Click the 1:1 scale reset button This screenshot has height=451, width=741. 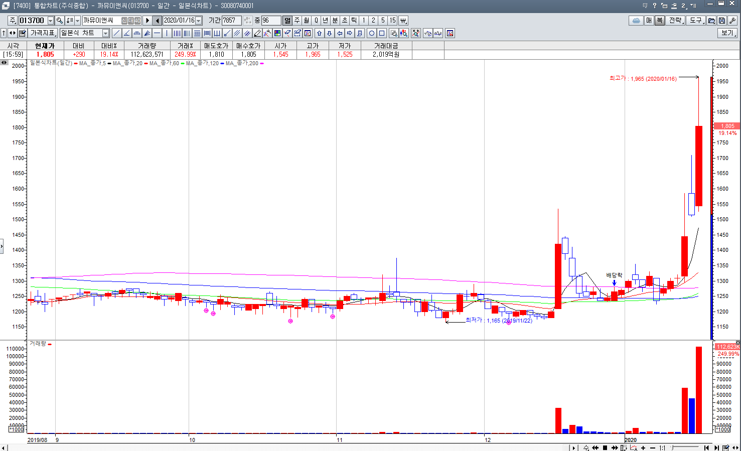(662, 447)
